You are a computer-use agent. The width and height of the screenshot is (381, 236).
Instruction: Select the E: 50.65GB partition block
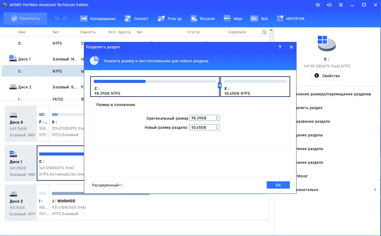(x=255, y=87)
